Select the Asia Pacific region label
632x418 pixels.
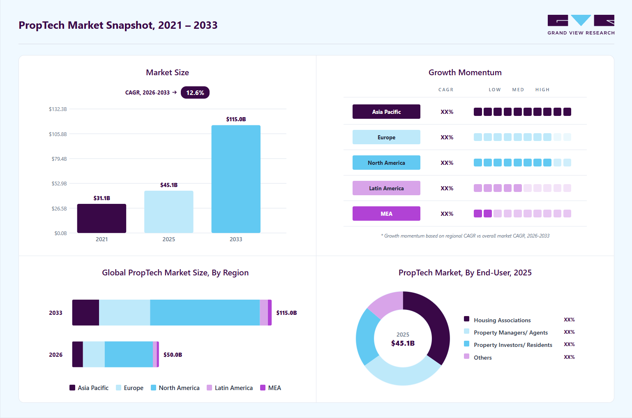coord(386,112)
